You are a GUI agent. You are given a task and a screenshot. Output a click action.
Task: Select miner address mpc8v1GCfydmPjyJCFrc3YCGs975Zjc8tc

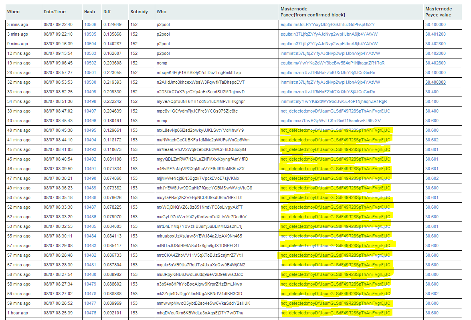(x=197, y=111)
